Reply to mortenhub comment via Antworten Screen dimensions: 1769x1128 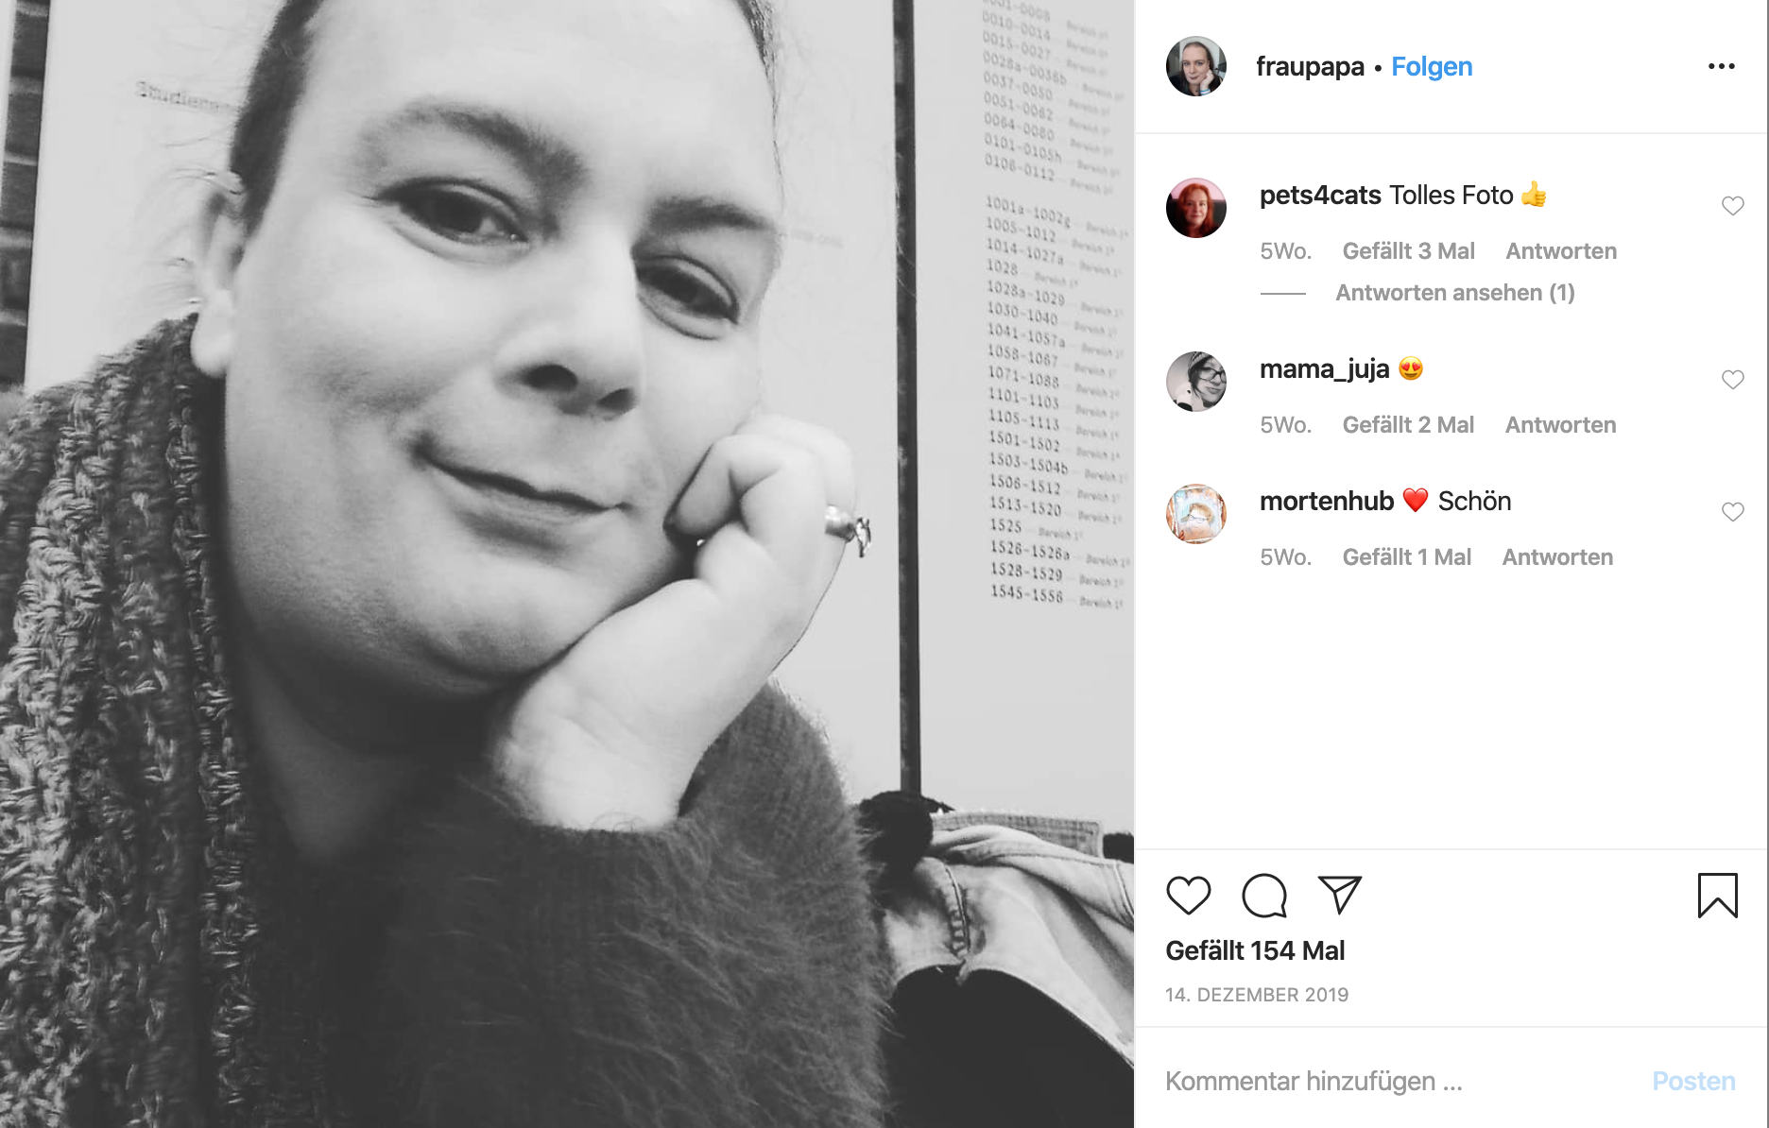1557,557
